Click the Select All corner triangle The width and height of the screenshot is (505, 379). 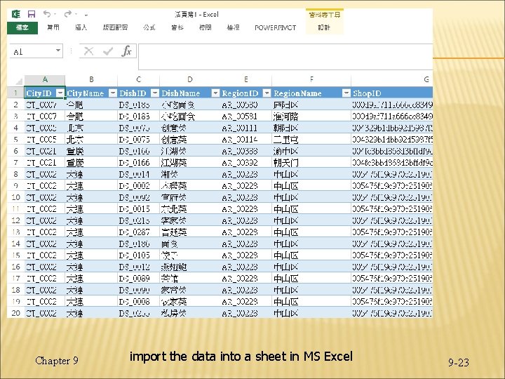pyautogui.click(x=19, y=81)
